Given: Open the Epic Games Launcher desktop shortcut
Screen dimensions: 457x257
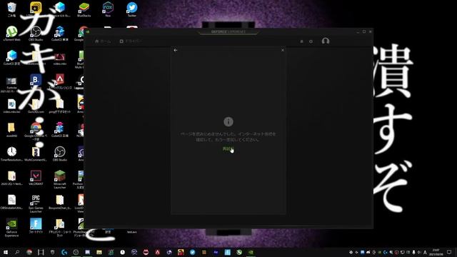Looking at the screenshot, I should click(36, 203).
